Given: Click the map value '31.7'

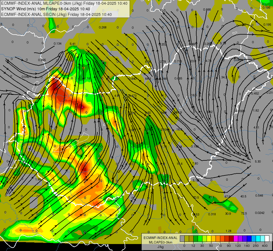Looking at the screenshot, I should point(180,198).
